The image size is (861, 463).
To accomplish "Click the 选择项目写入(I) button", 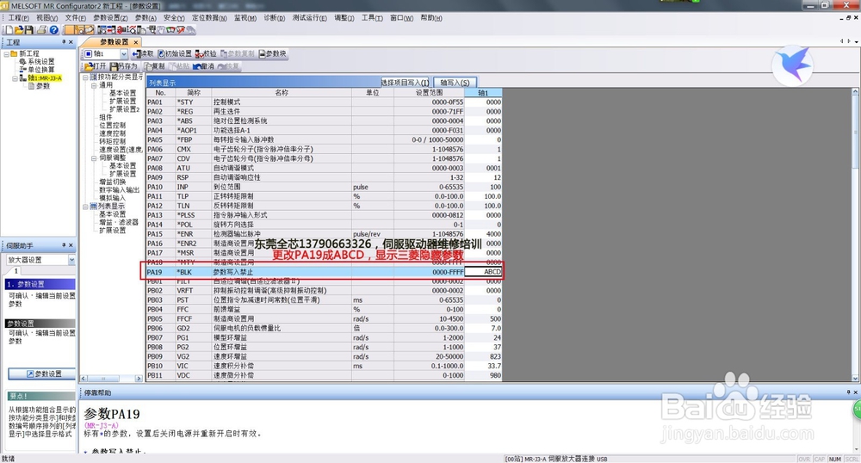I will point(405,83).
